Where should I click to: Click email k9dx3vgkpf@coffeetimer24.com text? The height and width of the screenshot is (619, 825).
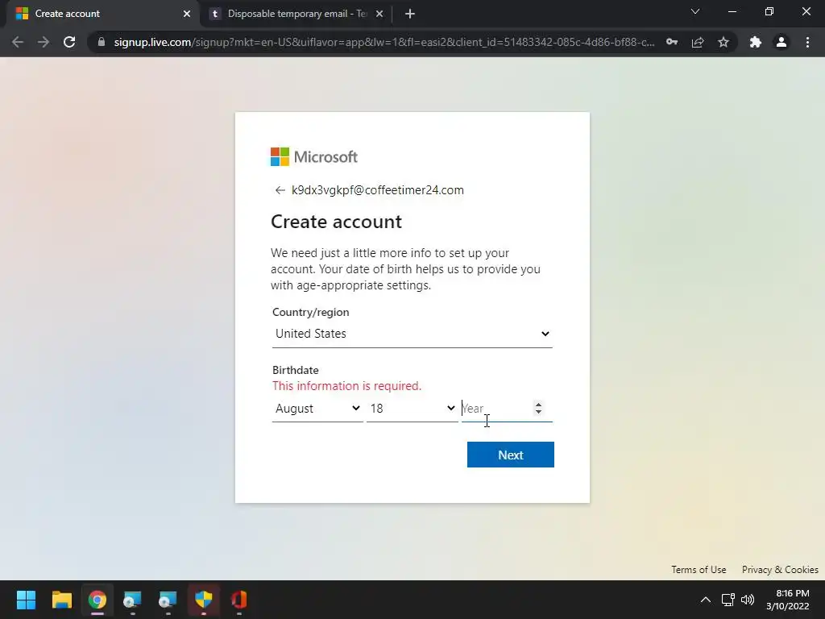click(378, 190)
